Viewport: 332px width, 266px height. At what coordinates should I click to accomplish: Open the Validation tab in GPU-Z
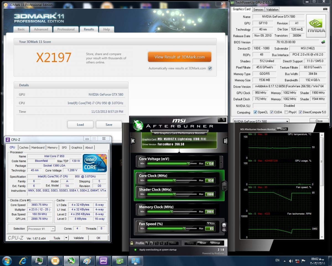point(272,9)
